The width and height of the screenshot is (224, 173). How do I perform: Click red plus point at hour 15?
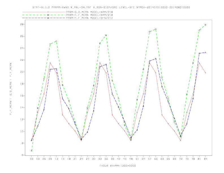pos(63,115)
